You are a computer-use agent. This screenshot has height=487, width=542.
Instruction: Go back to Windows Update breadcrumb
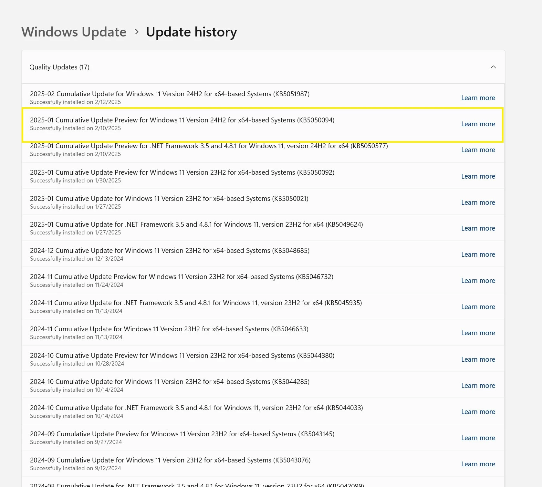click(x=74, y=32)
